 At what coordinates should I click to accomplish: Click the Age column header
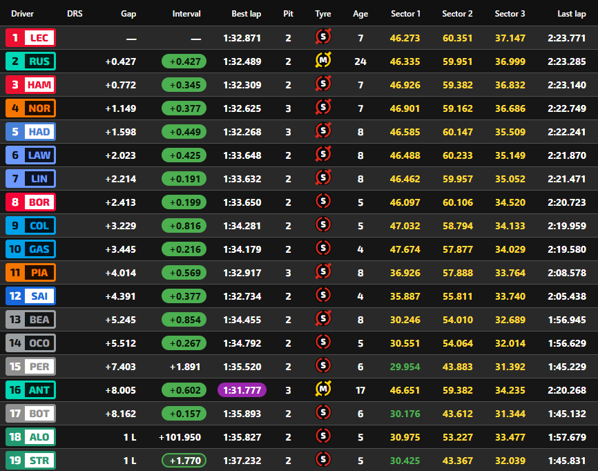click(x=360, y=14)
